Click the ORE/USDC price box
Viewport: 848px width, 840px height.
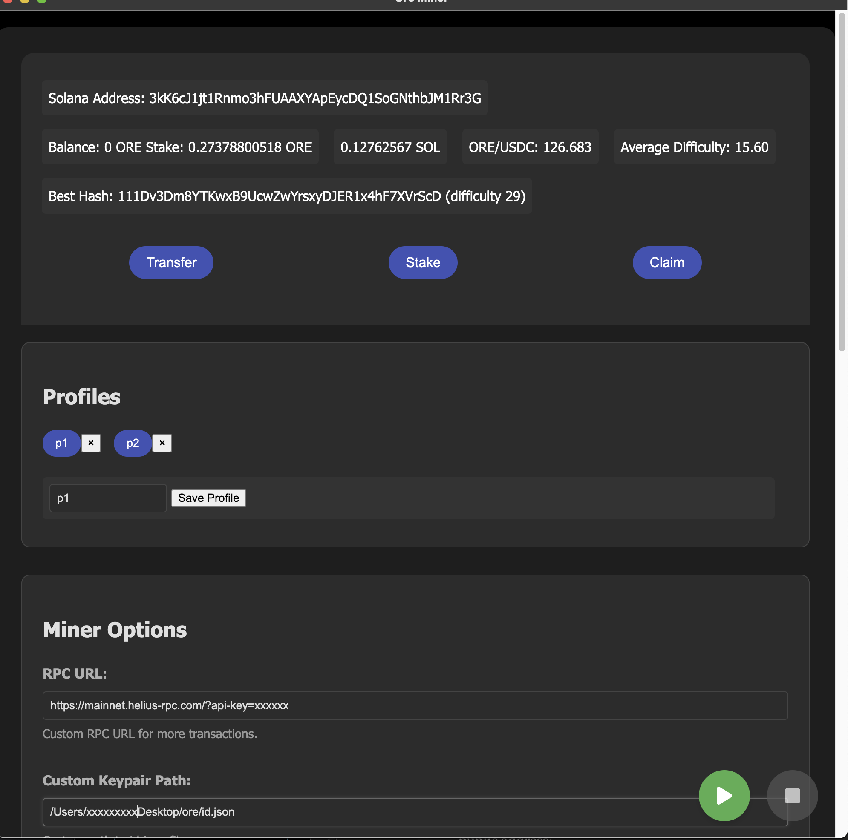tap(530, 147)
